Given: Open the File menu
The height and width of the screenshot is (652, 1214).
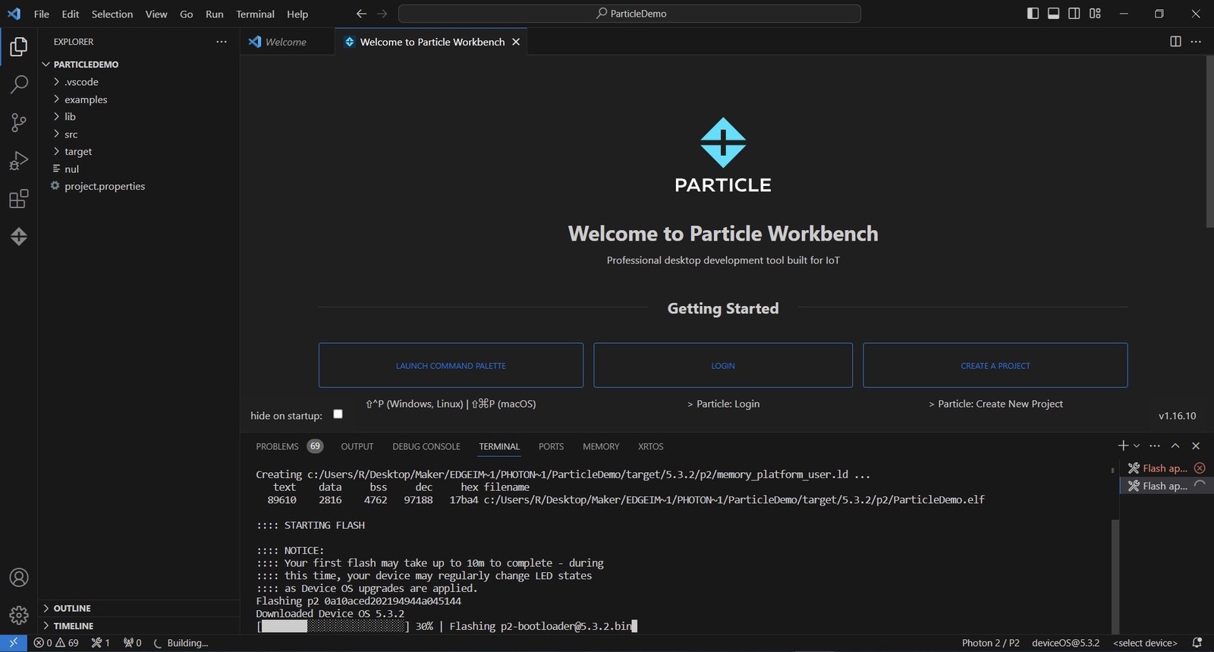Looking at the screenshot, I should tap(42, 14).
